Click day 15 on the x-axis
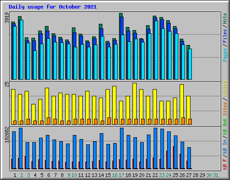 tap(108, 175)
